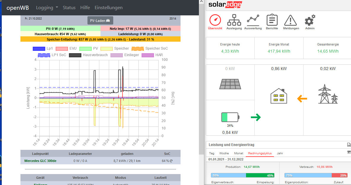Screen dimensions: 351x185
Task: Open the calendar date picker icon
Action: pyautogui.click(x=349, y=152)
